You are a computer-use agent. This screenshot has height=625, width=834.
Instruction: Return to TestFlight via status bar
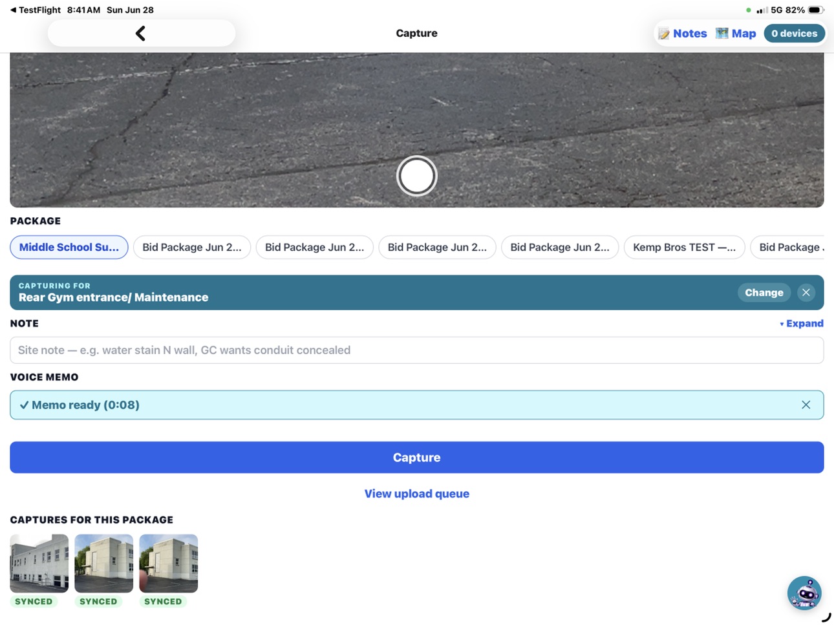(35, 10)
